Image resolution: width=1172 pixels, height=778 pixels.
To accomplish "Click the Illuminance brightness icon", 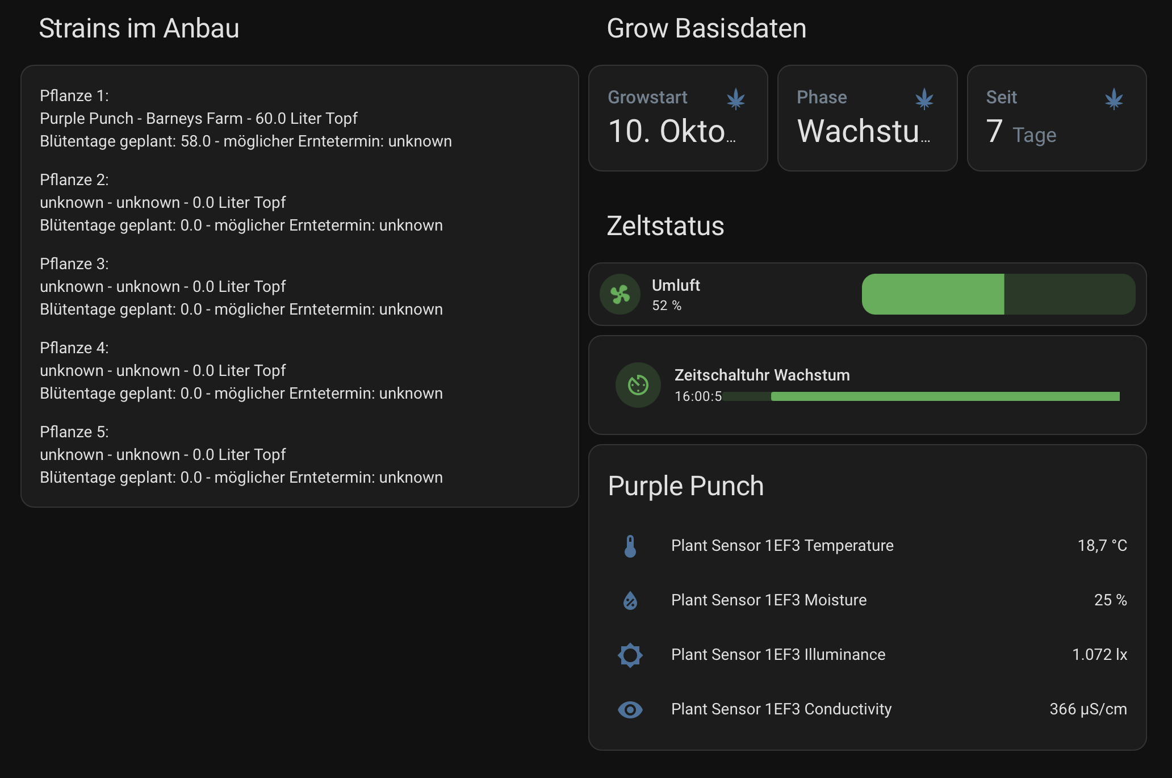I will click(630, 655).
